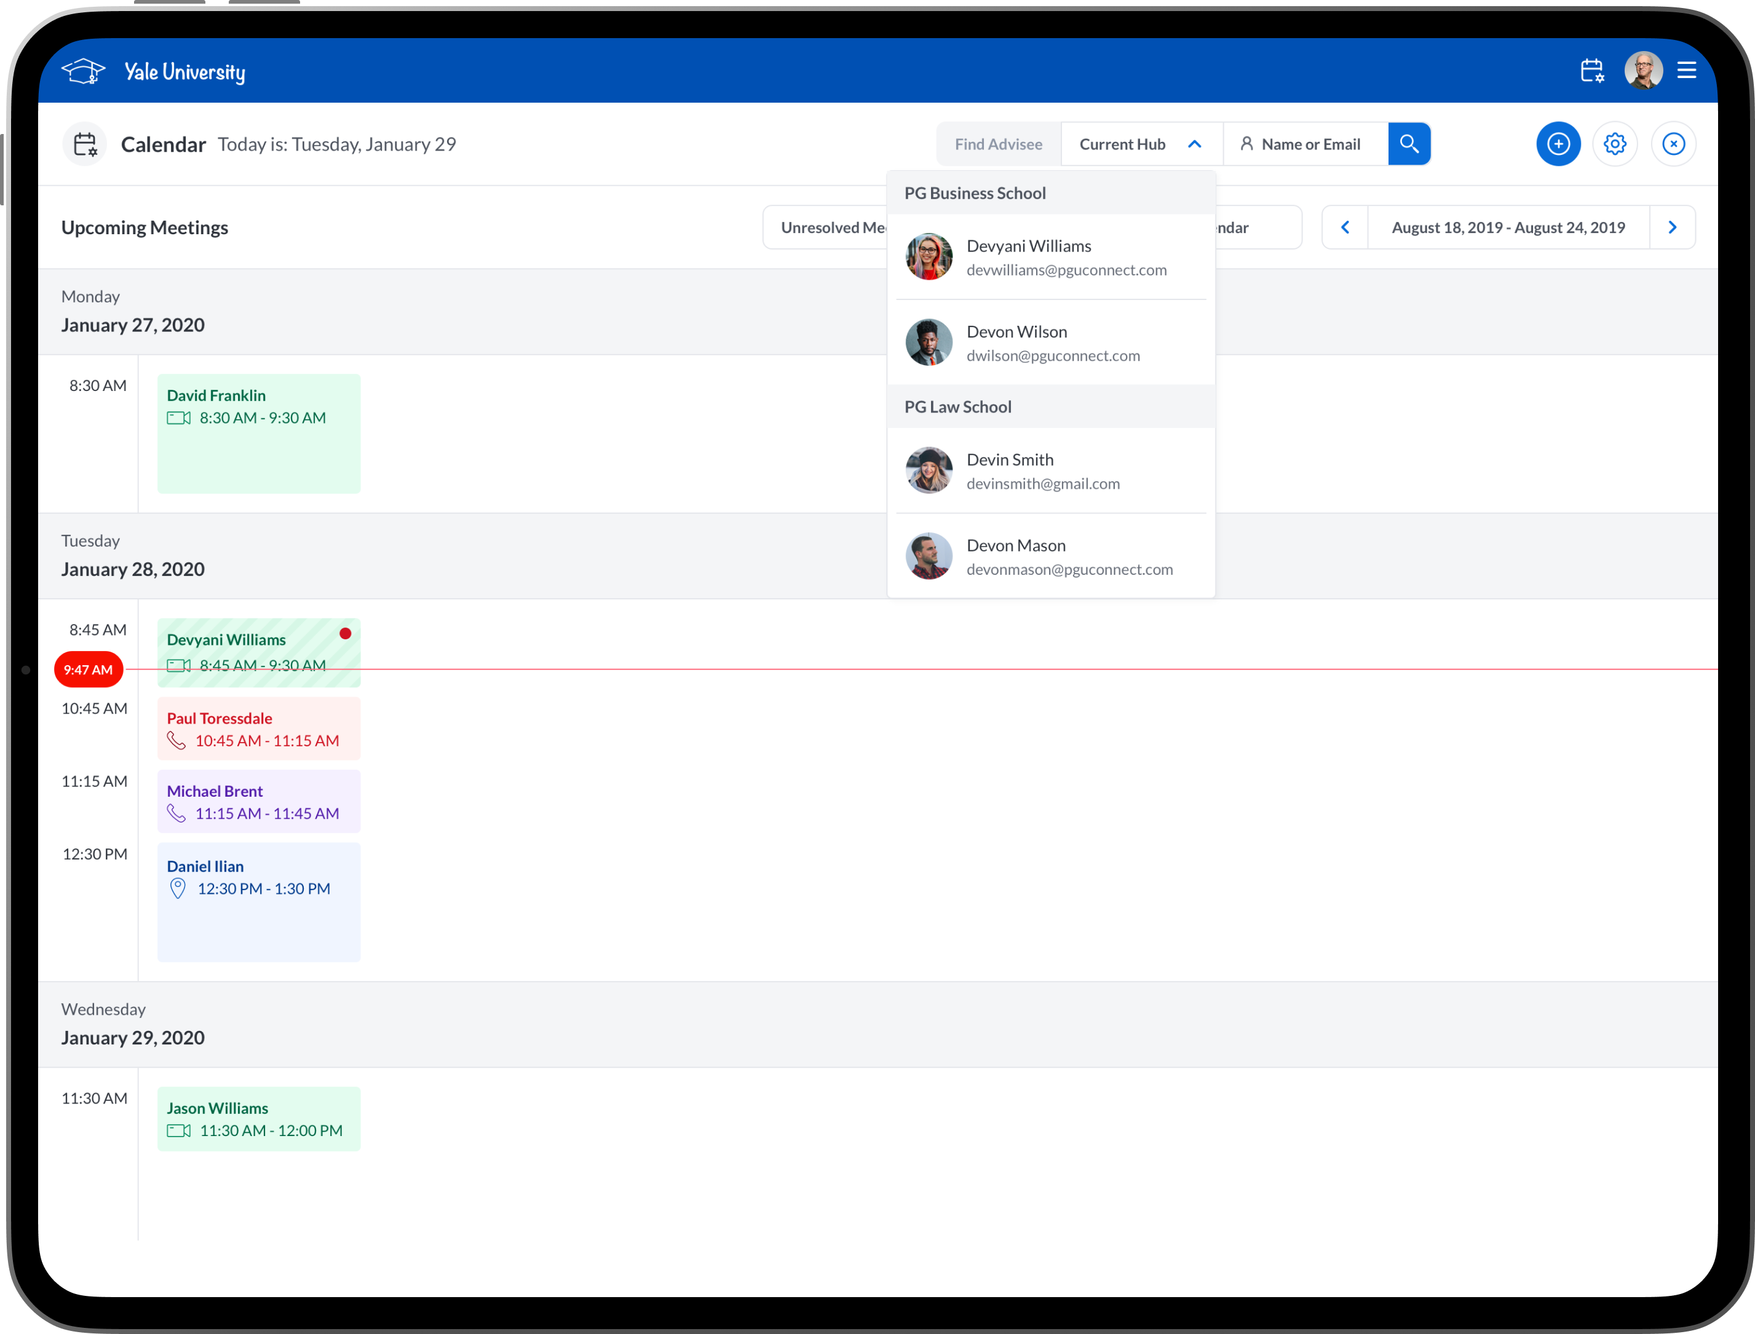Open the hamburger menu icon
Image resolution: width=1755 pixels, height=1334 pixels.
pyautogui.click(x=1687, y=71)
